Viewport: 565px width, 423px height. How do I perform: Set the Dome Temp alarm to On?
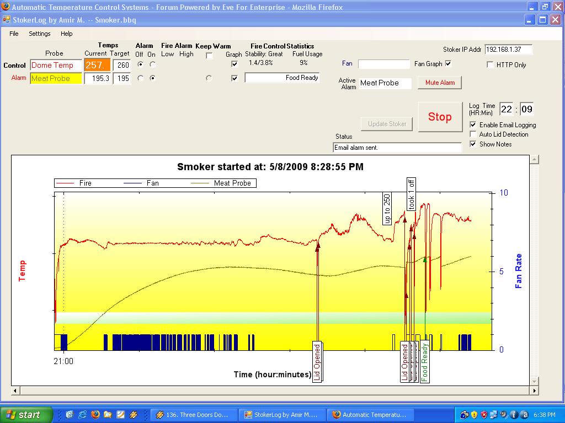(x=152, y=65)
